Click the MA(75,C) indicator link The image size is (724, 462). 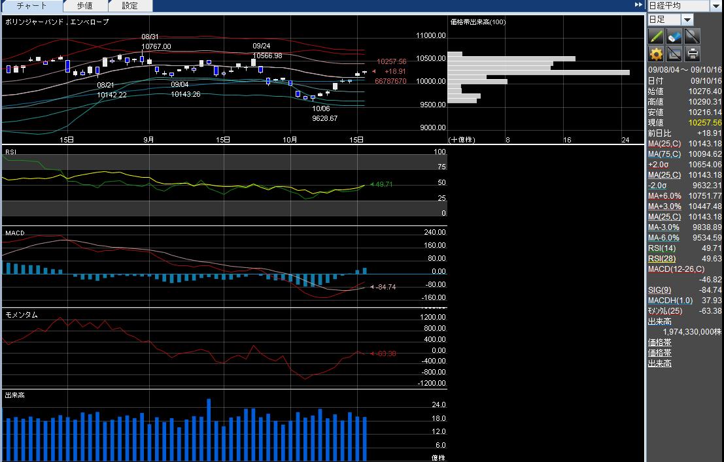[664, 154]
